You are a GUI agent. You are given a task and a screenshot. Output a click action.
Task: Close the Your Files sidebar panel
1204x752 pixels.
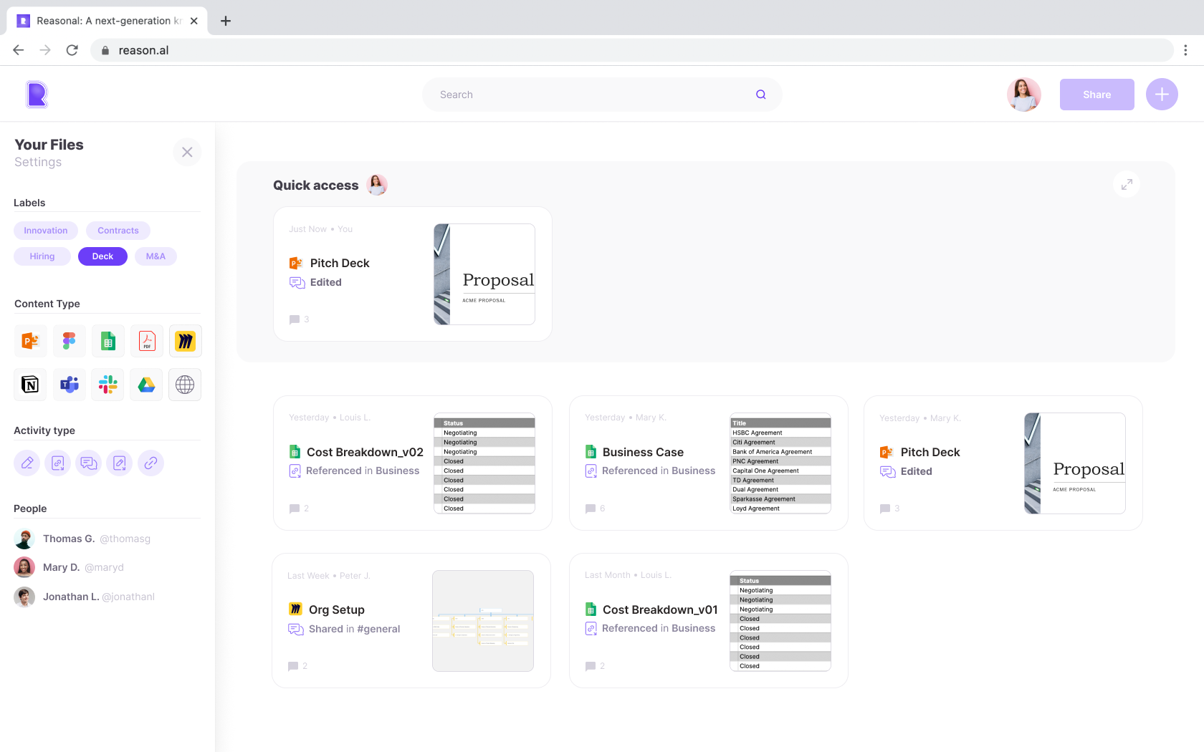[x=187, y=152]
